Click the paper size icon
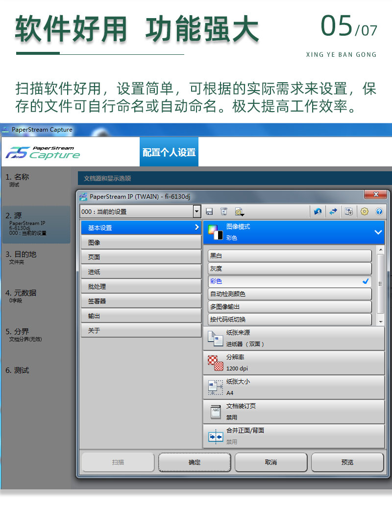Image resolution: width=392 pixels, height=506 pixels. [x=216, y=387]
